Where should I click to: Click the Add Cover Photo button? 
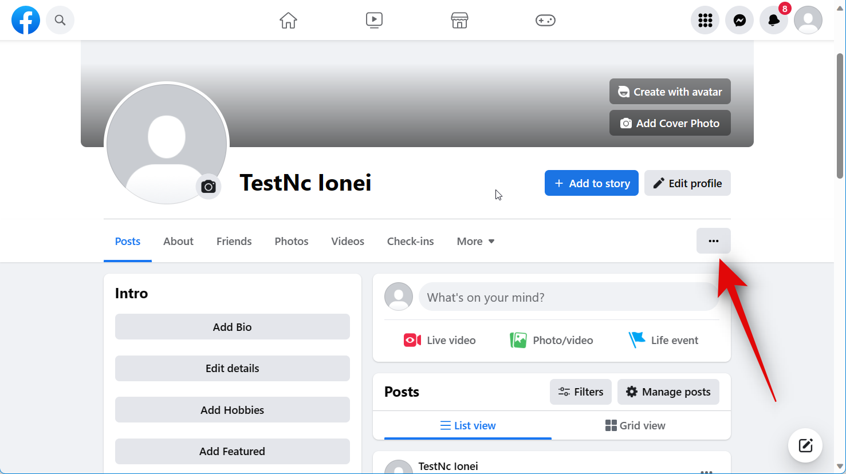point(670,123)
